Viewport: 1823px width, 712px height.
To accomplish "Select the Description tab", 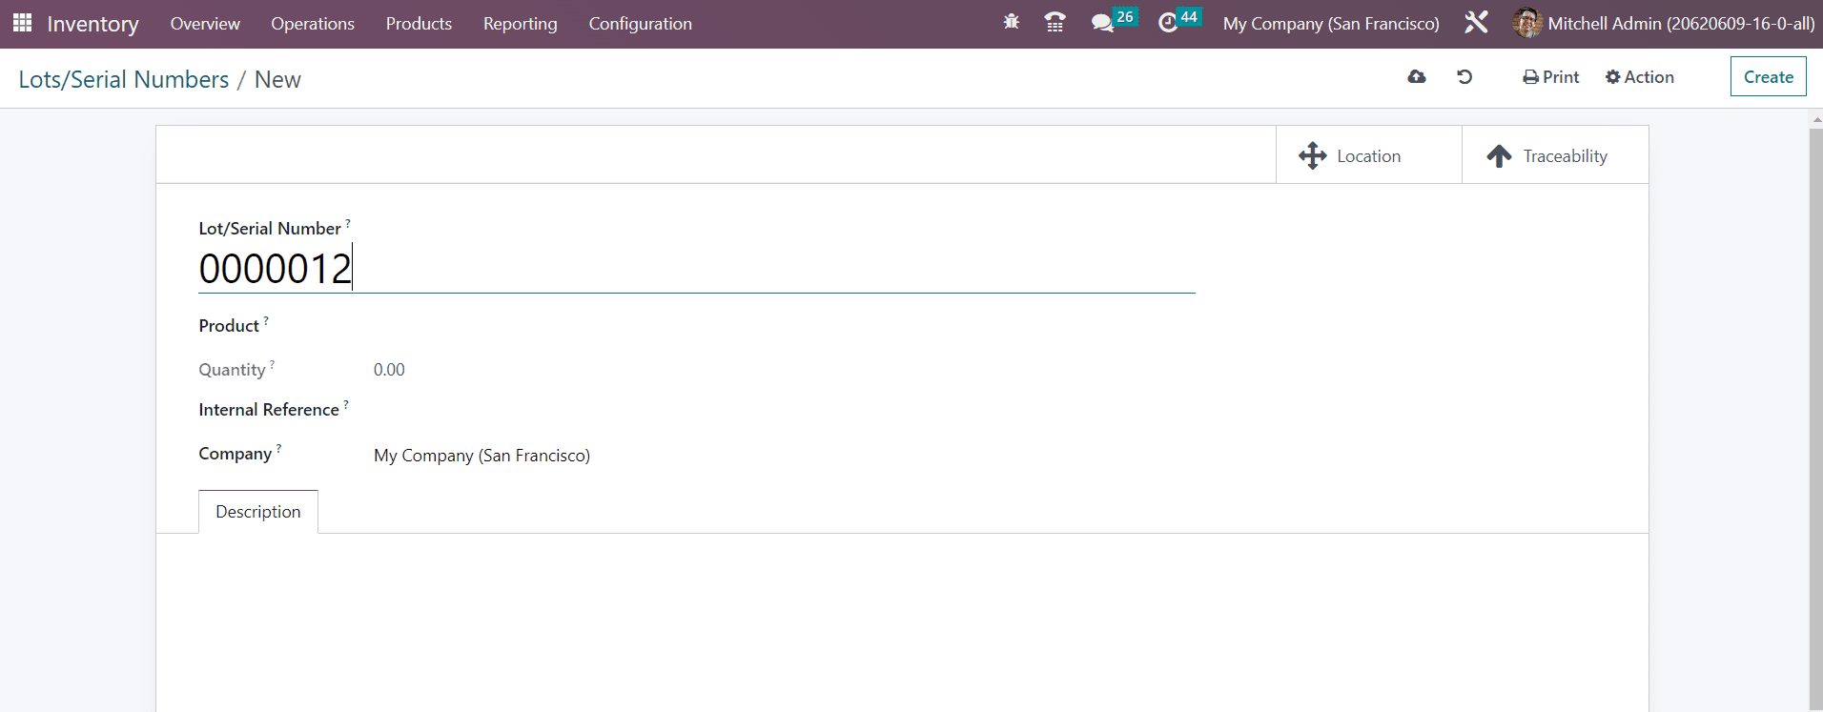I will 258,512.
